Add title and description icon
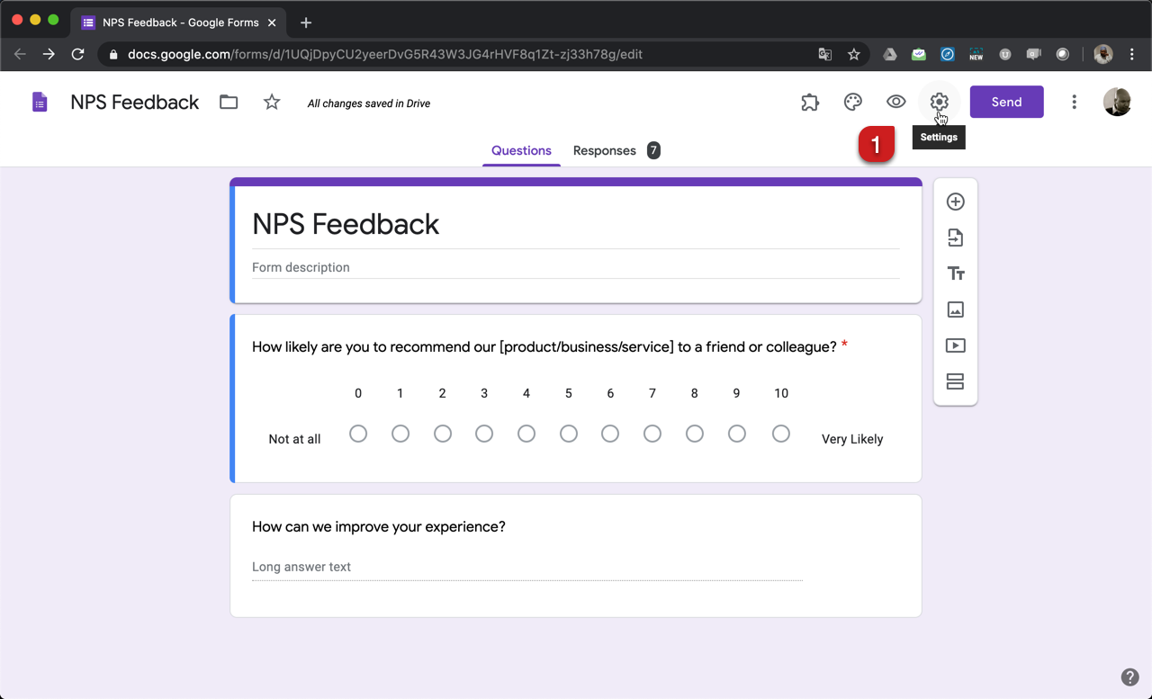The width and height of the screenshot is (1152, 699). 955,273
